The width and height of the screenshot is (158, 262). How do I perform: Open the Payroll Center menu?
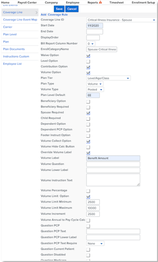[x=27, y=3]
